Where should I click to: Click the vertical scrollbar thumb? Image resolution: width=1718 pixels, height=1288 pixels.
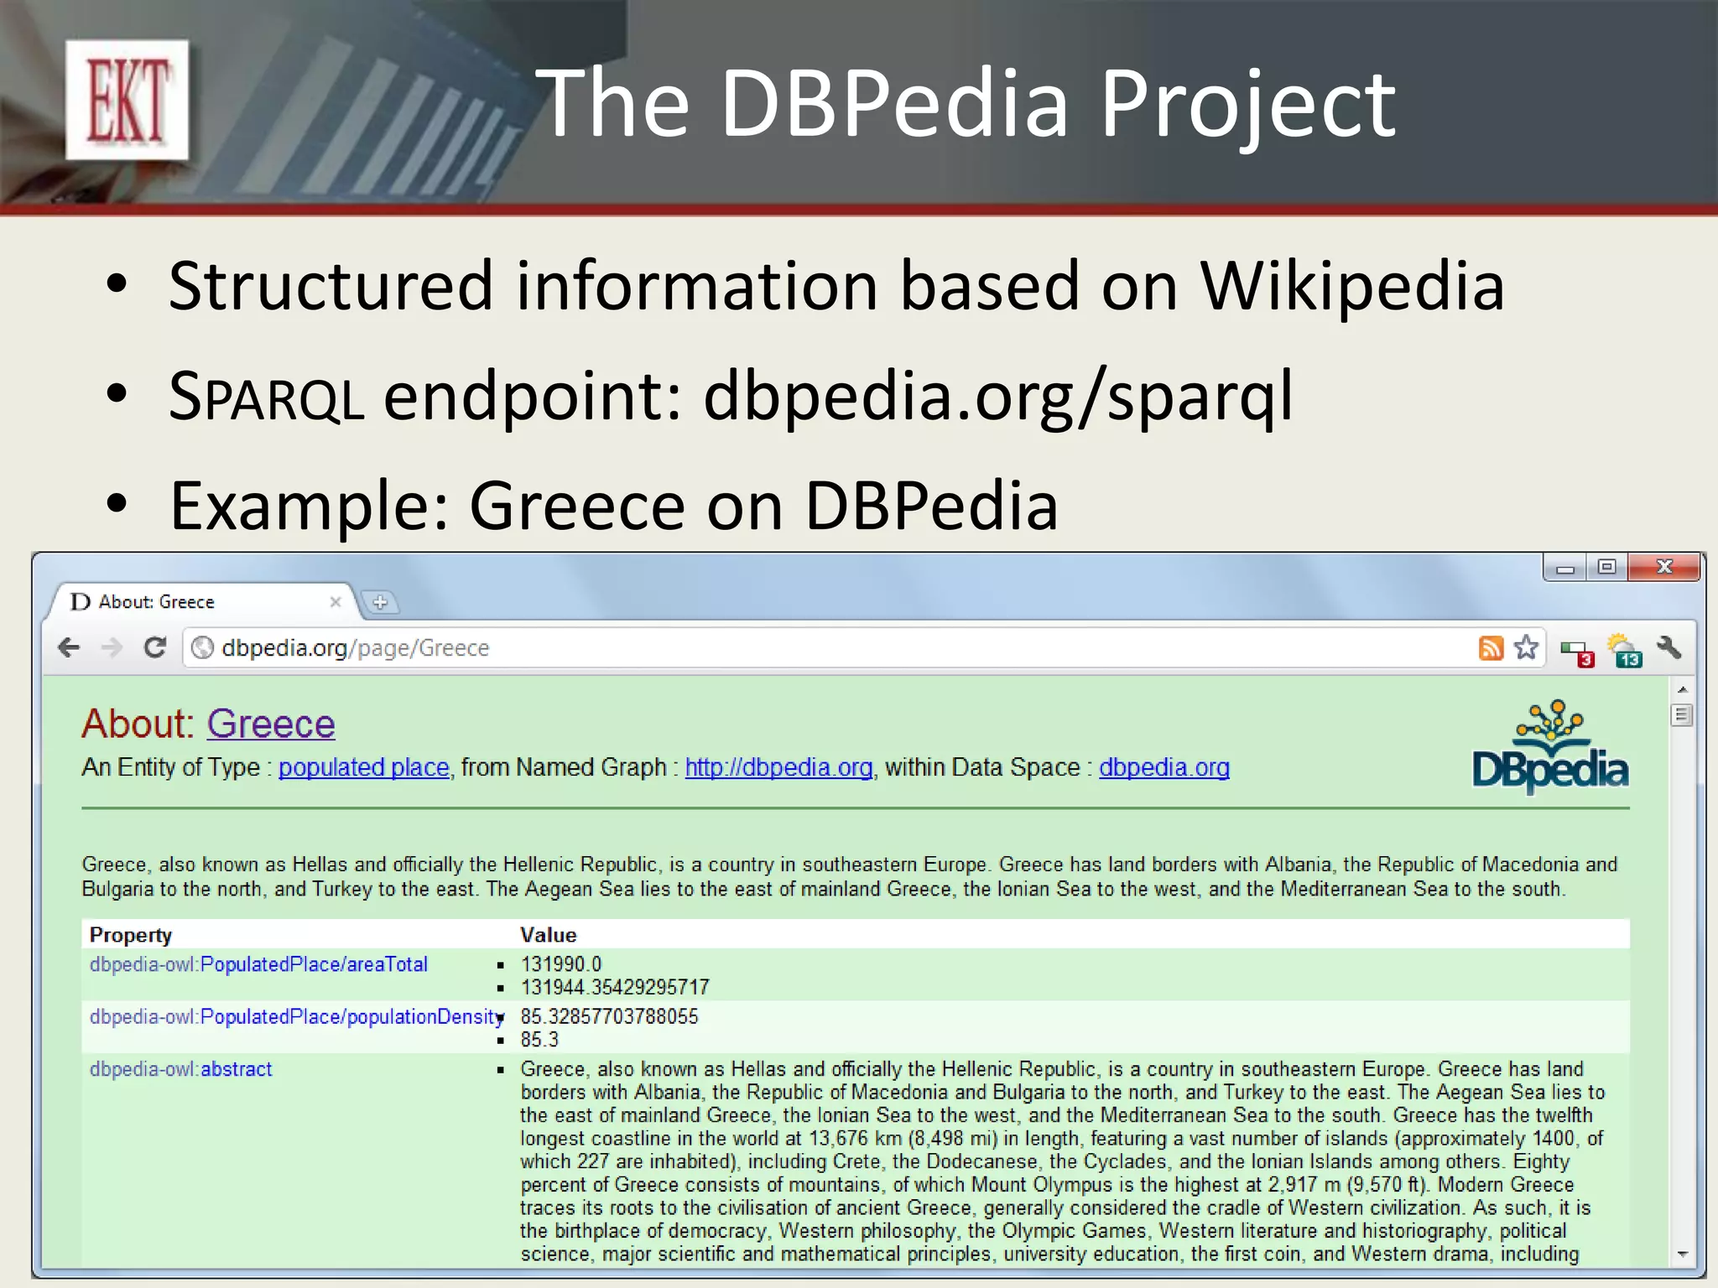pyautogui.click(x=1682, y=715)
